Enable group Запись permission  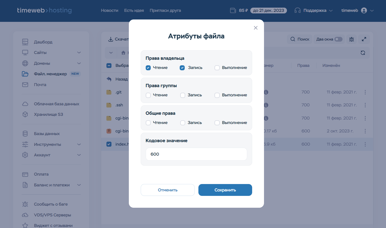pos(183,95)
